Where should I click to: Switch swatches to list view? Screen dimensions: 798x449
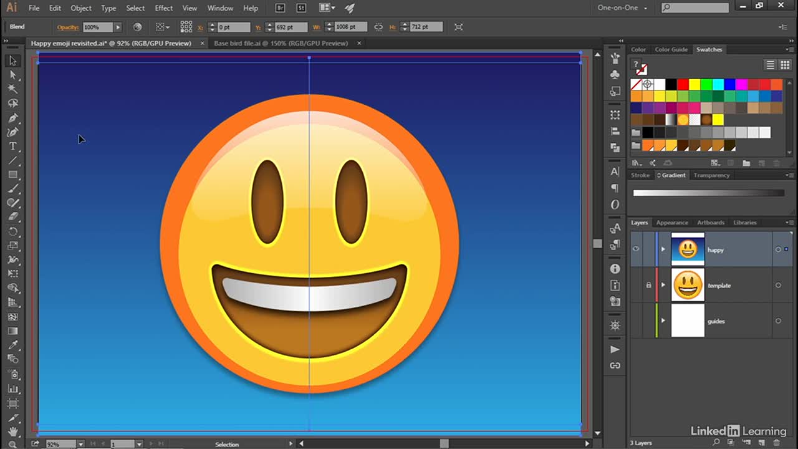(771, 65)
